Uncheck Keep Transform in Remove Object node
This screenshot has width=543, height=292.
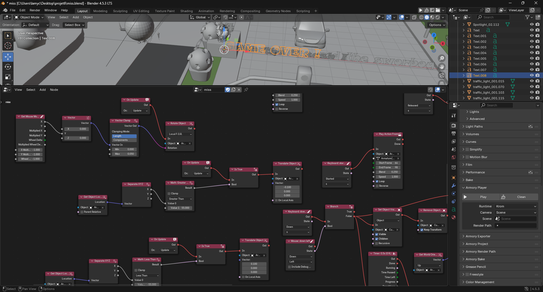422,230
